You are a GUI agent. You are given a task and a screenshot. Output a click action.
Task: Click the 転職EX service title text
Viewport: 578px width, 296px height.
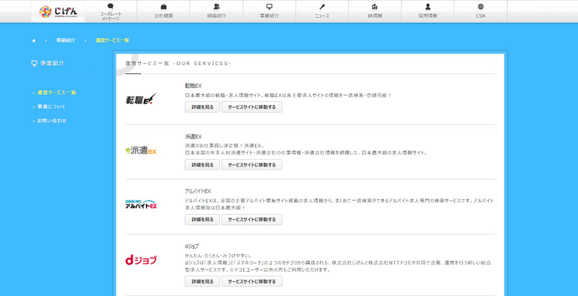tap(193, 86)
